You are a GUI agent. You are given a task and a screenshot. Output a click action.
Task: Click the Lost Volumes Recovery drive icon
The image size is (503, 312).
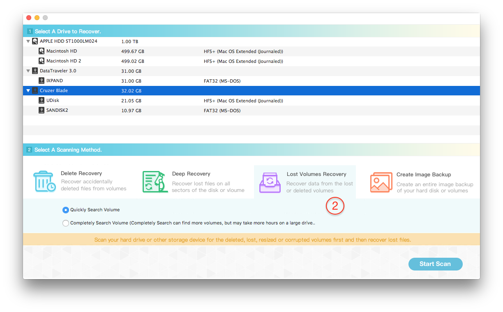270,183
